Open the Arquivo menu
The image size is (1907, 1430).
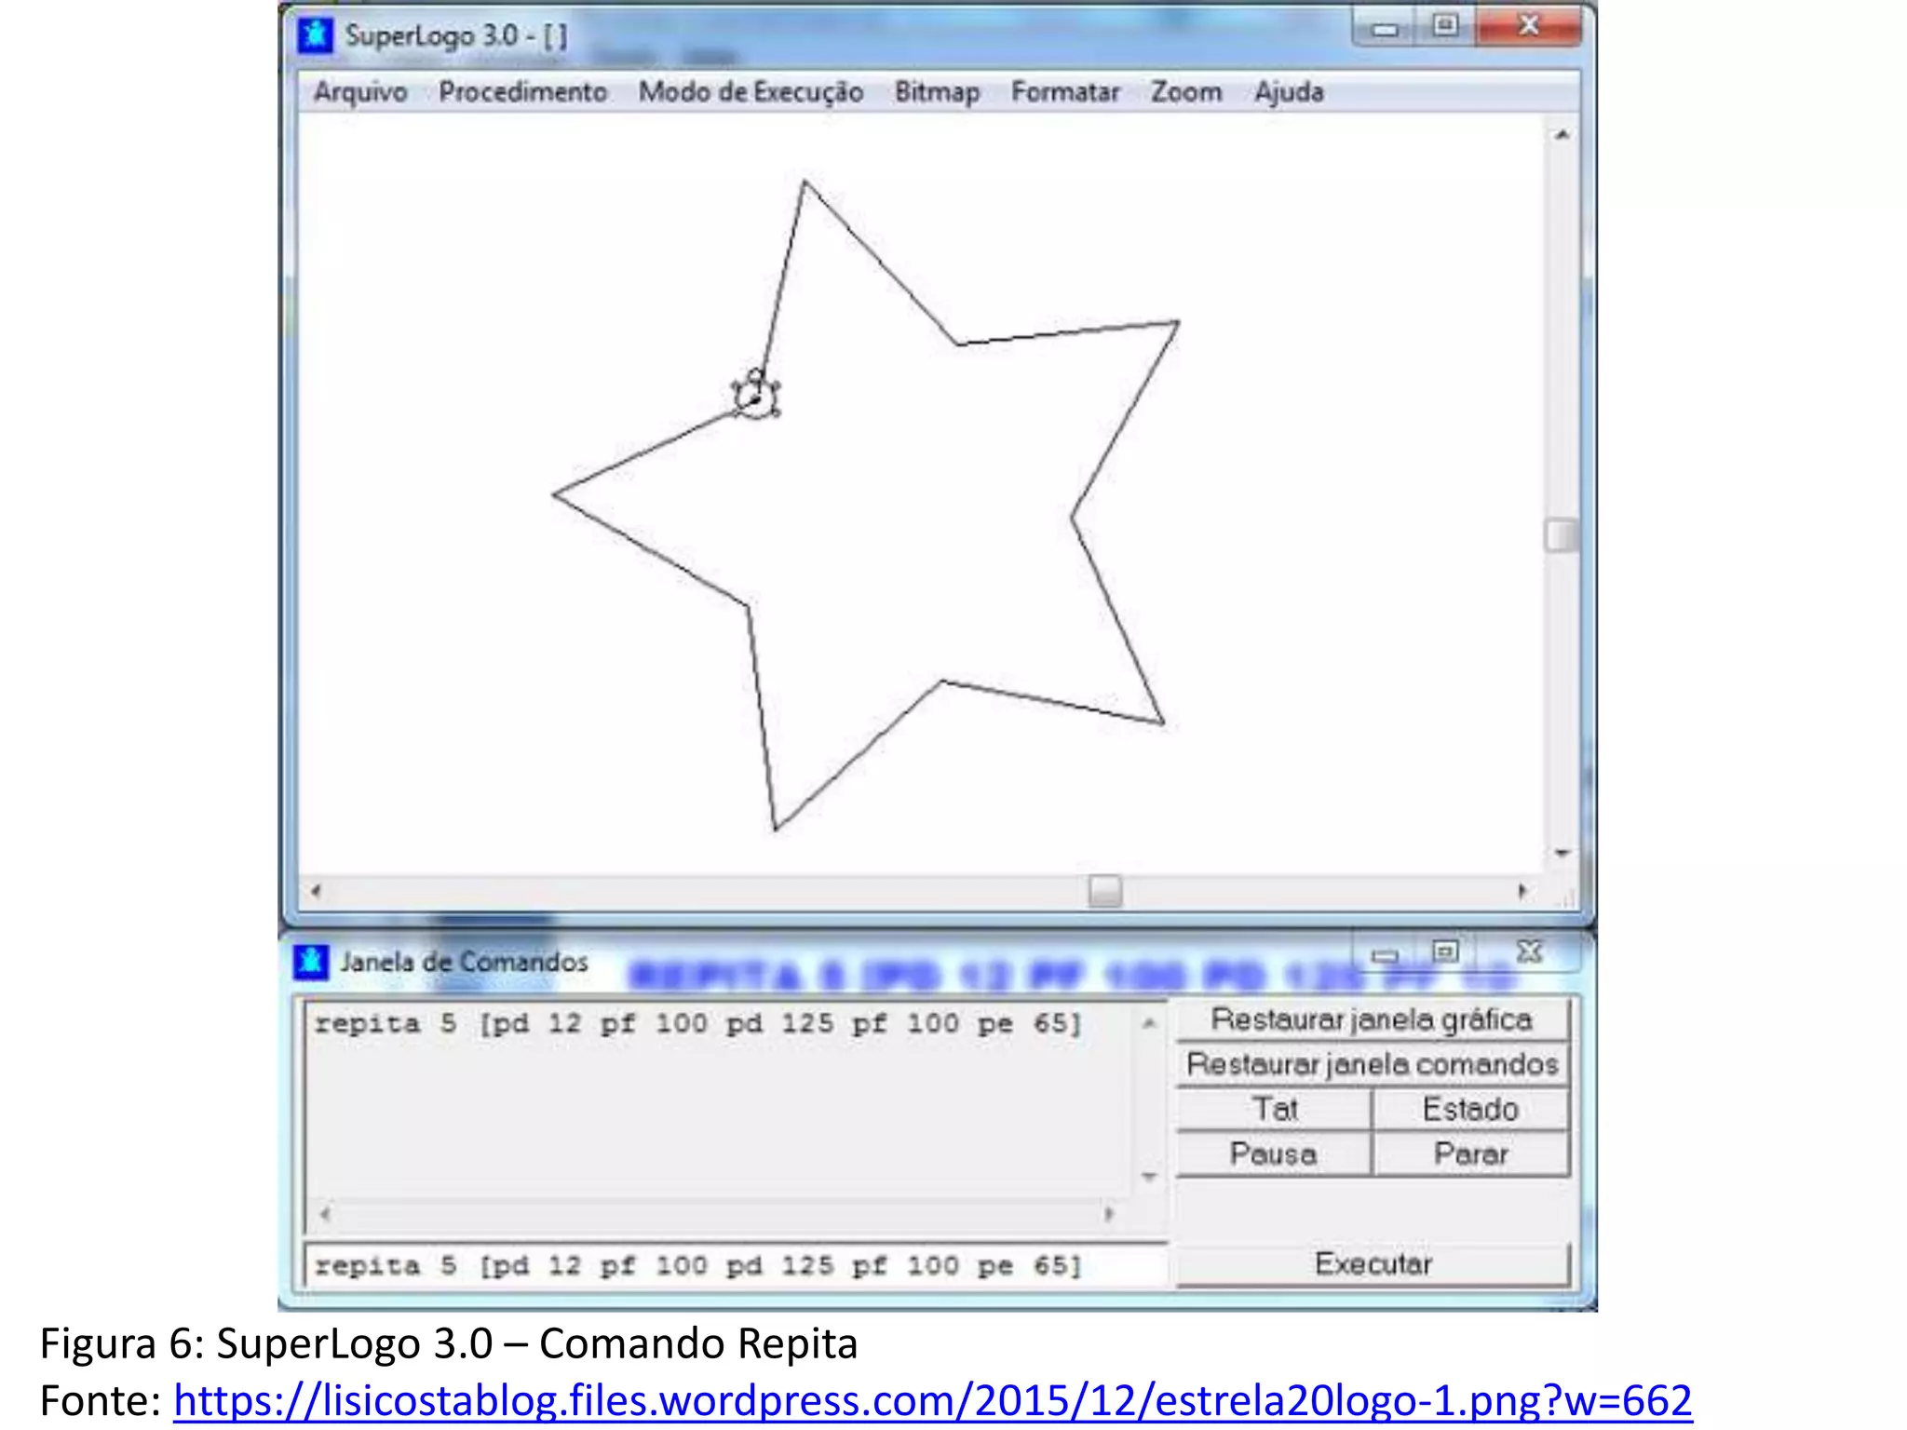(x=360, y=92)
